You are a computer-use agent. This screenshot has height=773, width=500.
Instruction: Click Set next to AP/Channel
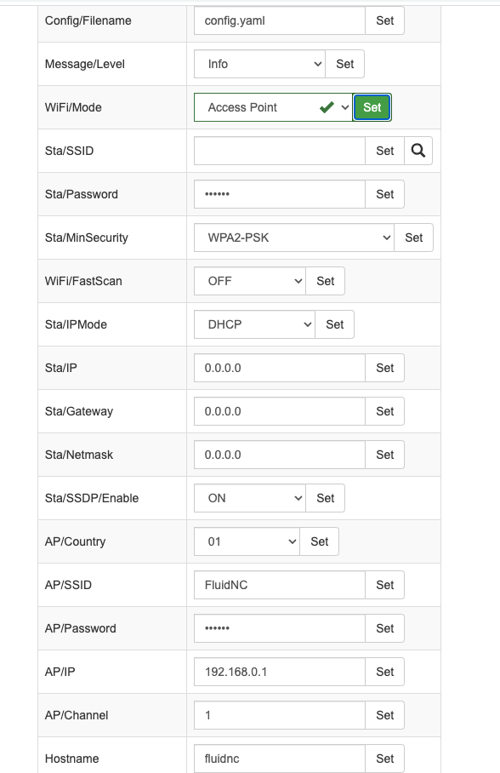[x=384, y=715]
